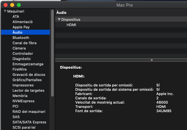Open SCSI paral·lel entry
Screen dimensions: 187x130
pyautogui.click(x=24, y=127)
